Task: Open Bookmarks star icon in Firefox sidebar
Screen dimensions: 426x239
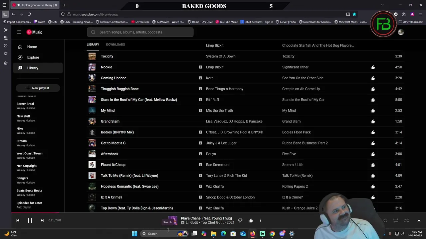Action: [x=6, y=53]
